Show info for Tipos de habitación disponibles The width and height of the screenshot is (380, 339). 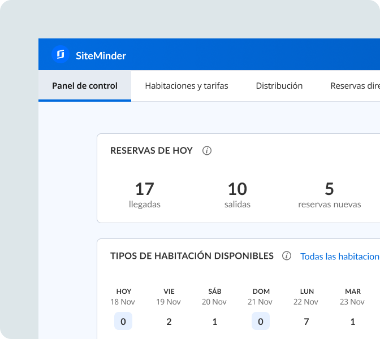pos(287,256)
